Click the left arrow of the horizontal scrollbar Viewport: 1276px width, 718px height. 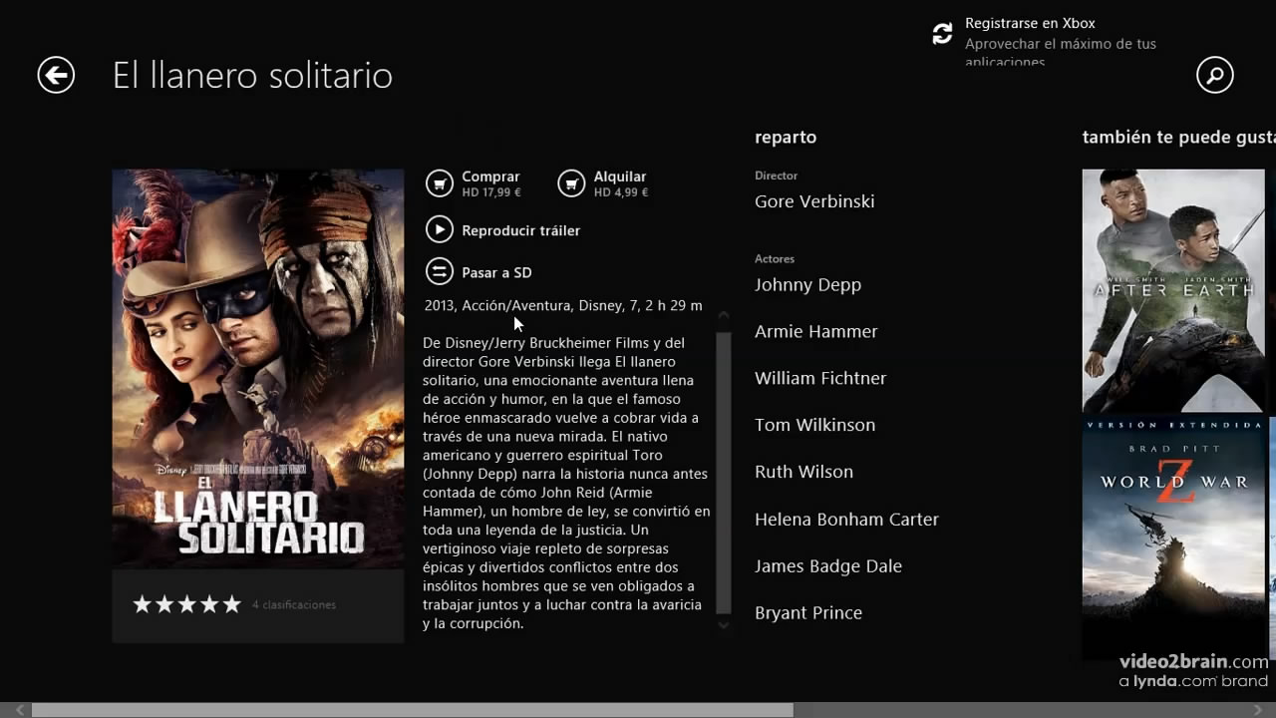pyautogui.click(x=19, y=710)
